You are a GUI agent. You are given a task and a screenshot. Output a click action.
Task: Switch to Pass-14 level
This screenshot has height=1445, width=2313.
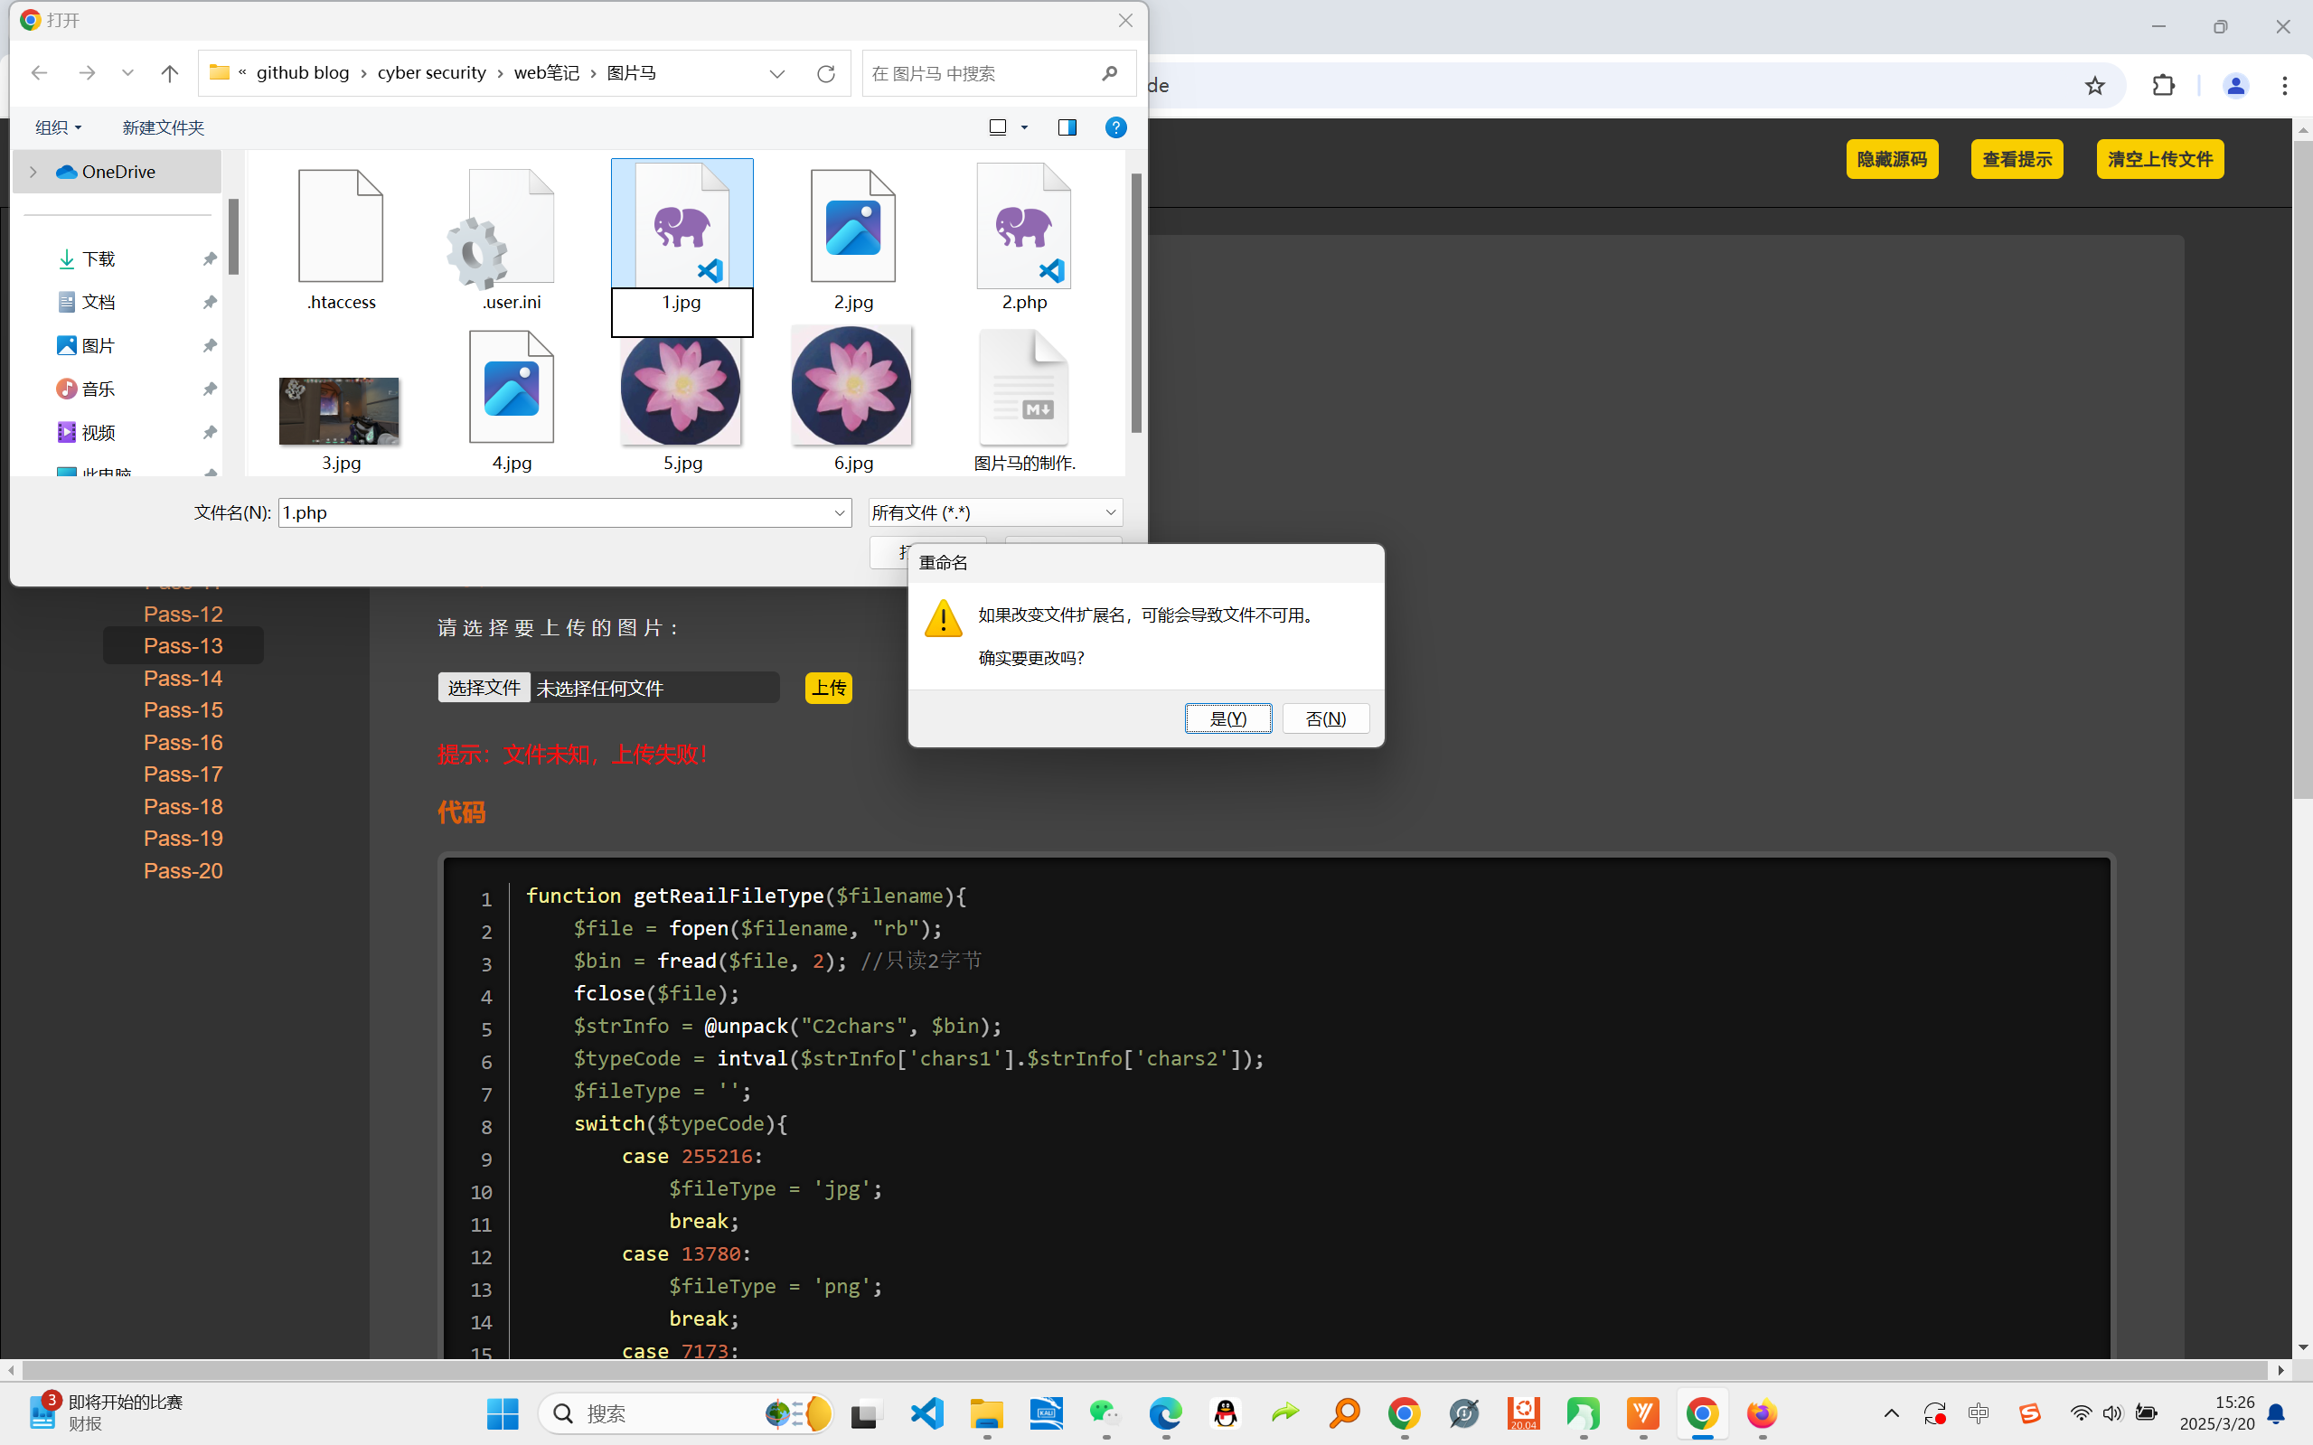point(183,679)
